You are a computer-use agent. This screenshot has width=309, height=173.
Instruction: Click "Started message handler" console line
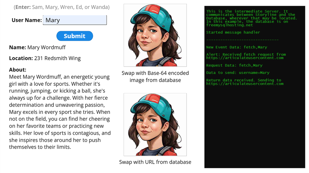(233, 32)
